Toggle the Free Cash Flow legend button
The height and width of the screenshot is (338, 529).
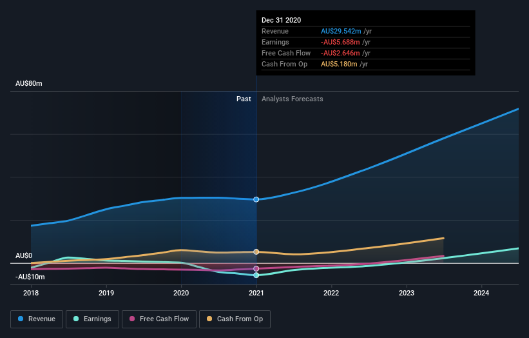[x=159, y=319]
